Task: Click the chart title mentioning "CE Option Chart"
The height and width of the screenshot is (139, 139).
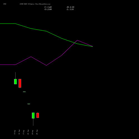Action: (x=35, y=4)
